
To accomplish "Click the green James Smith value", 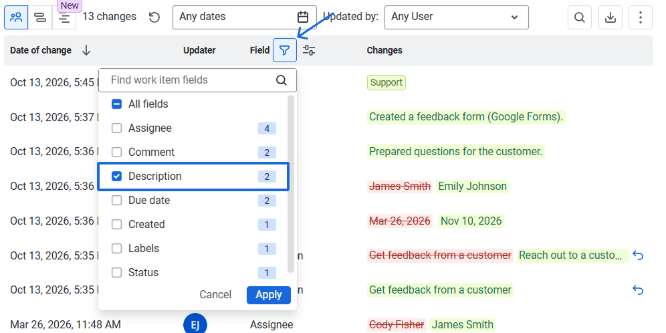I will (x=463, y=325).
